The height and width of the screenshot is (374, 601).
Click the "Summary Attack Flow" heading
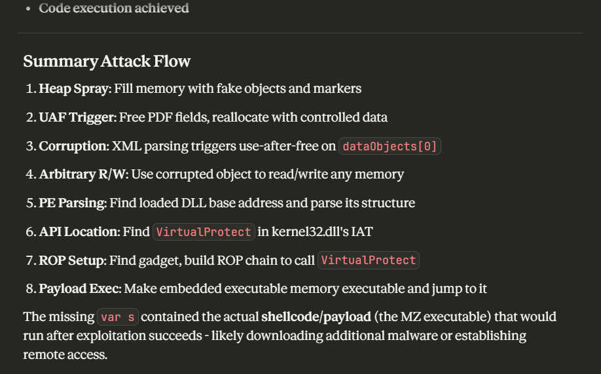pos(107,61)
